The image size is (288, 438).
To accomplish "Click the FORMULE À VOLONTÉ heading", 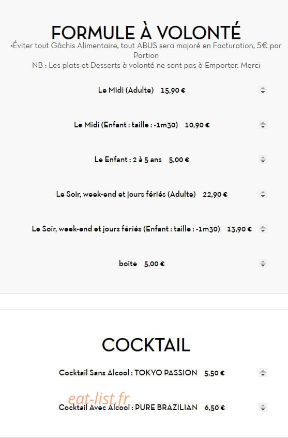I will pyautogui.click(x=146, y=32).
